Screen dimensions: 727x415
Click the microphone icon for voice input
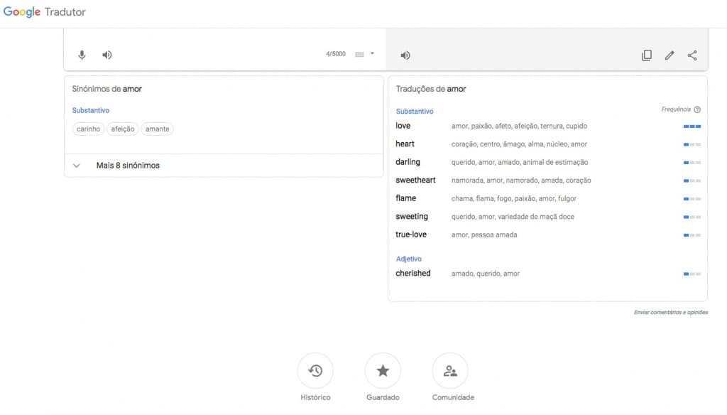click(80, 54)
